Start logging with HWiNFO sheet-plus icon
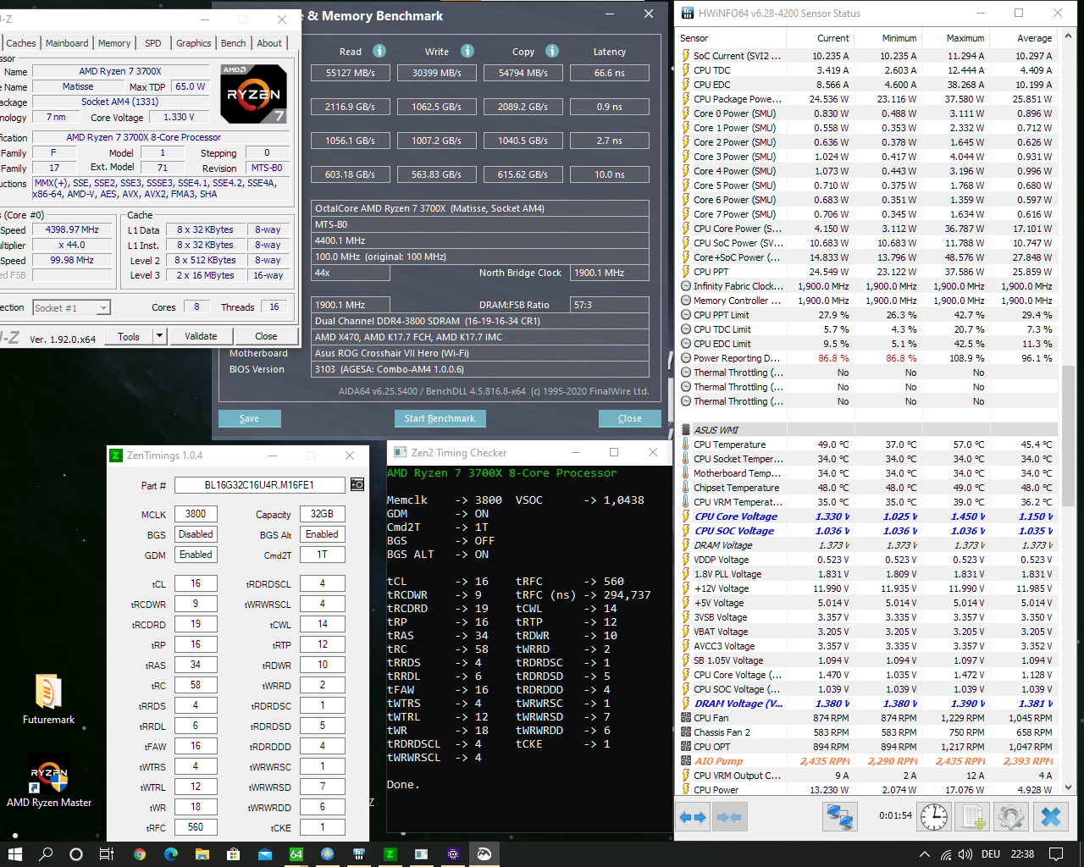1084x867 pixels. pos(972,817)
